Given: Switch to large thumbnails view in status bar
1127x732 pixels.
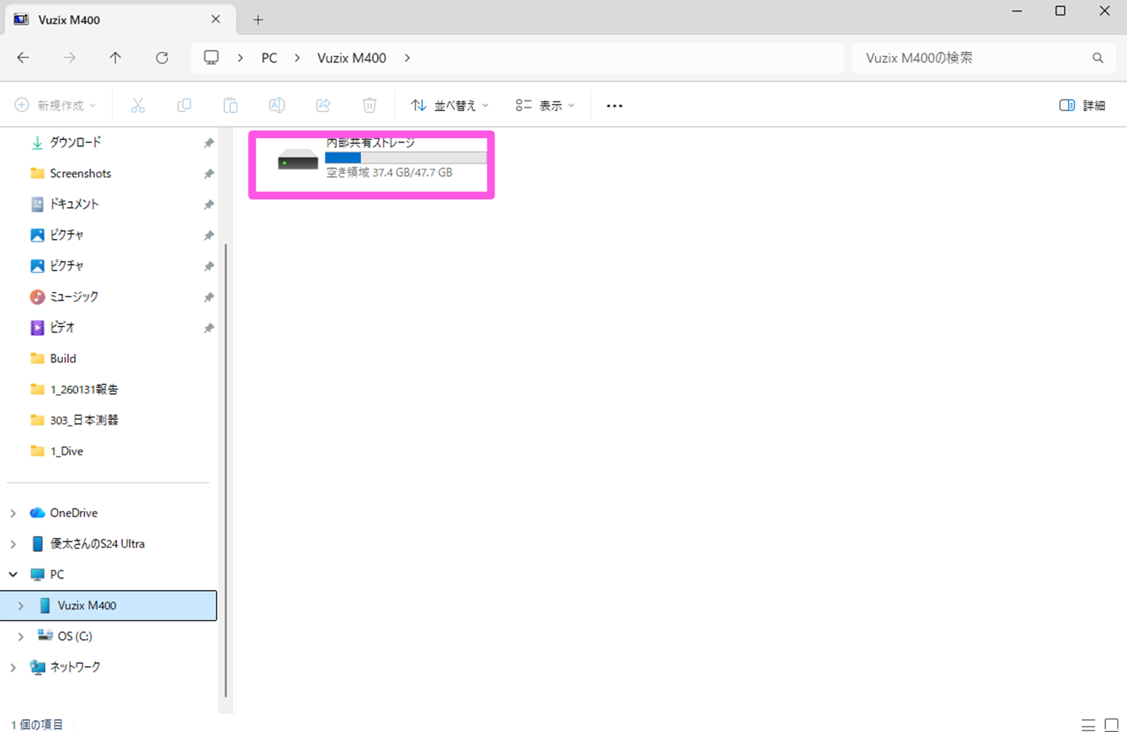Looking at the screenshot, I should tap(1111, 725).
